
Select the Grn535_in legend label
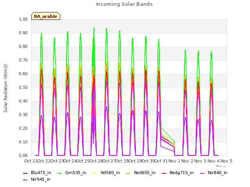coord(76,173)
